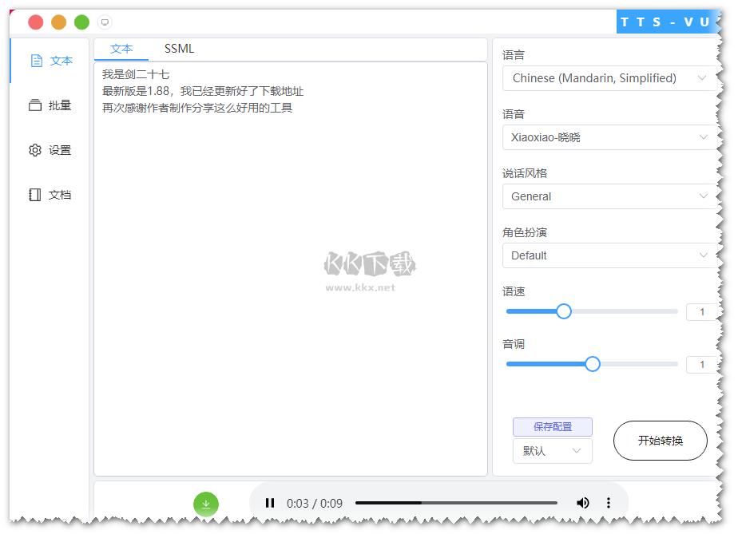Expand the 语言 language dropdown
738x538 pixels.
click(609, 78)
